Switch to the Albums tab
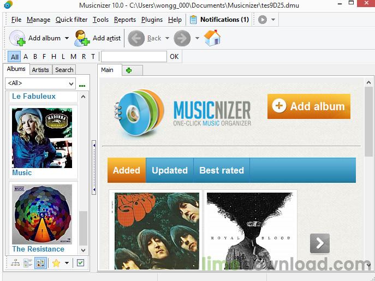Image resolution: width=375 pixels, height=281 pixels. (x=16, y=69)
